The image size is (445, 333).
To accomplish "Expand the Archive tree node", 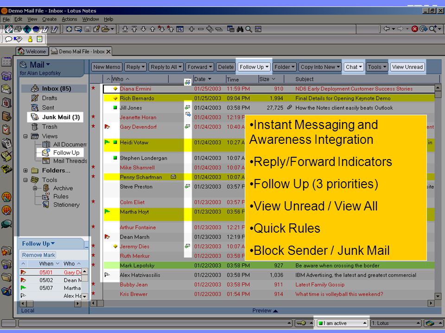I will pyautogui.click(x=35, y=188).
